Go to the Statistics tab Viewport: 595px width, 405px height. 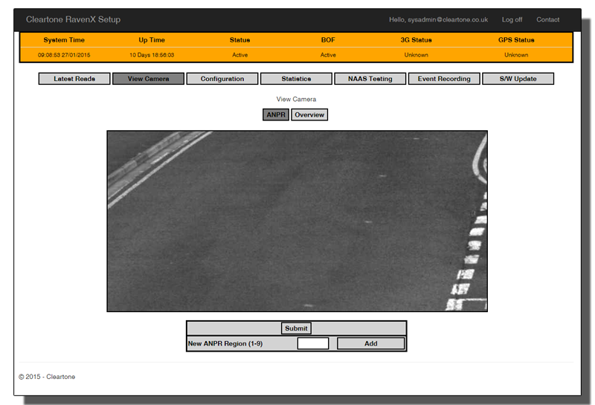[296, 79]
